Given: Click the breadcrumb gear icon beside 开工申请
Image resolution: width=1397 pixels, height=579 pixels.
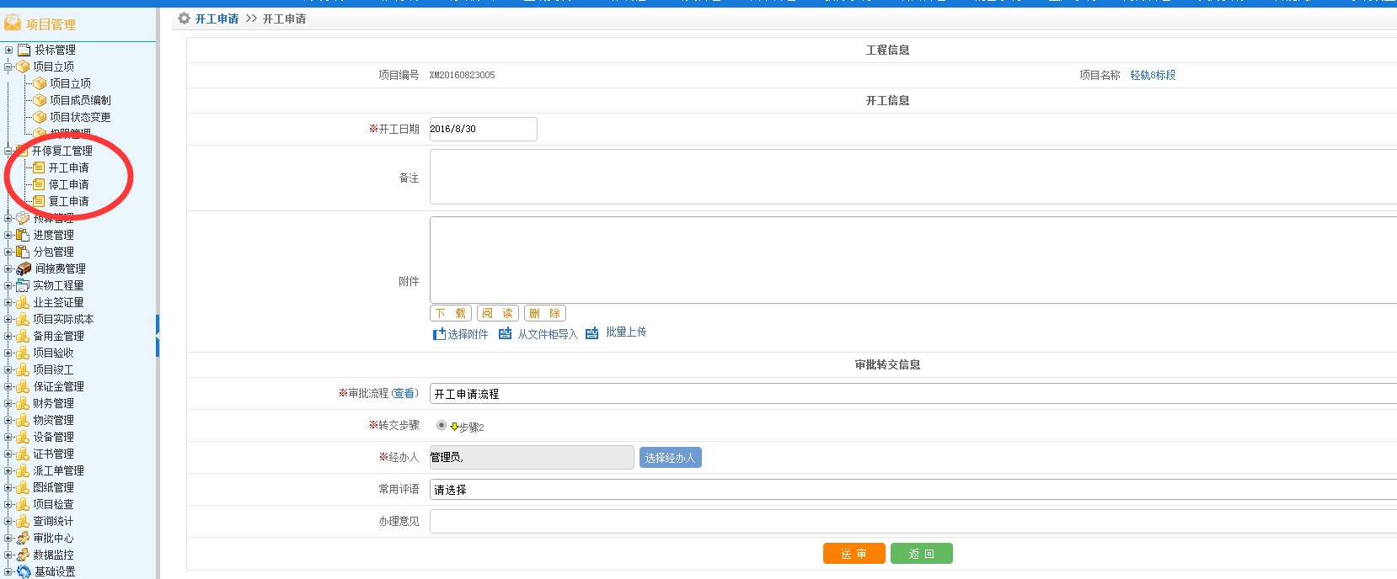Looking at the screenshot, I should [x=184, y=19].
